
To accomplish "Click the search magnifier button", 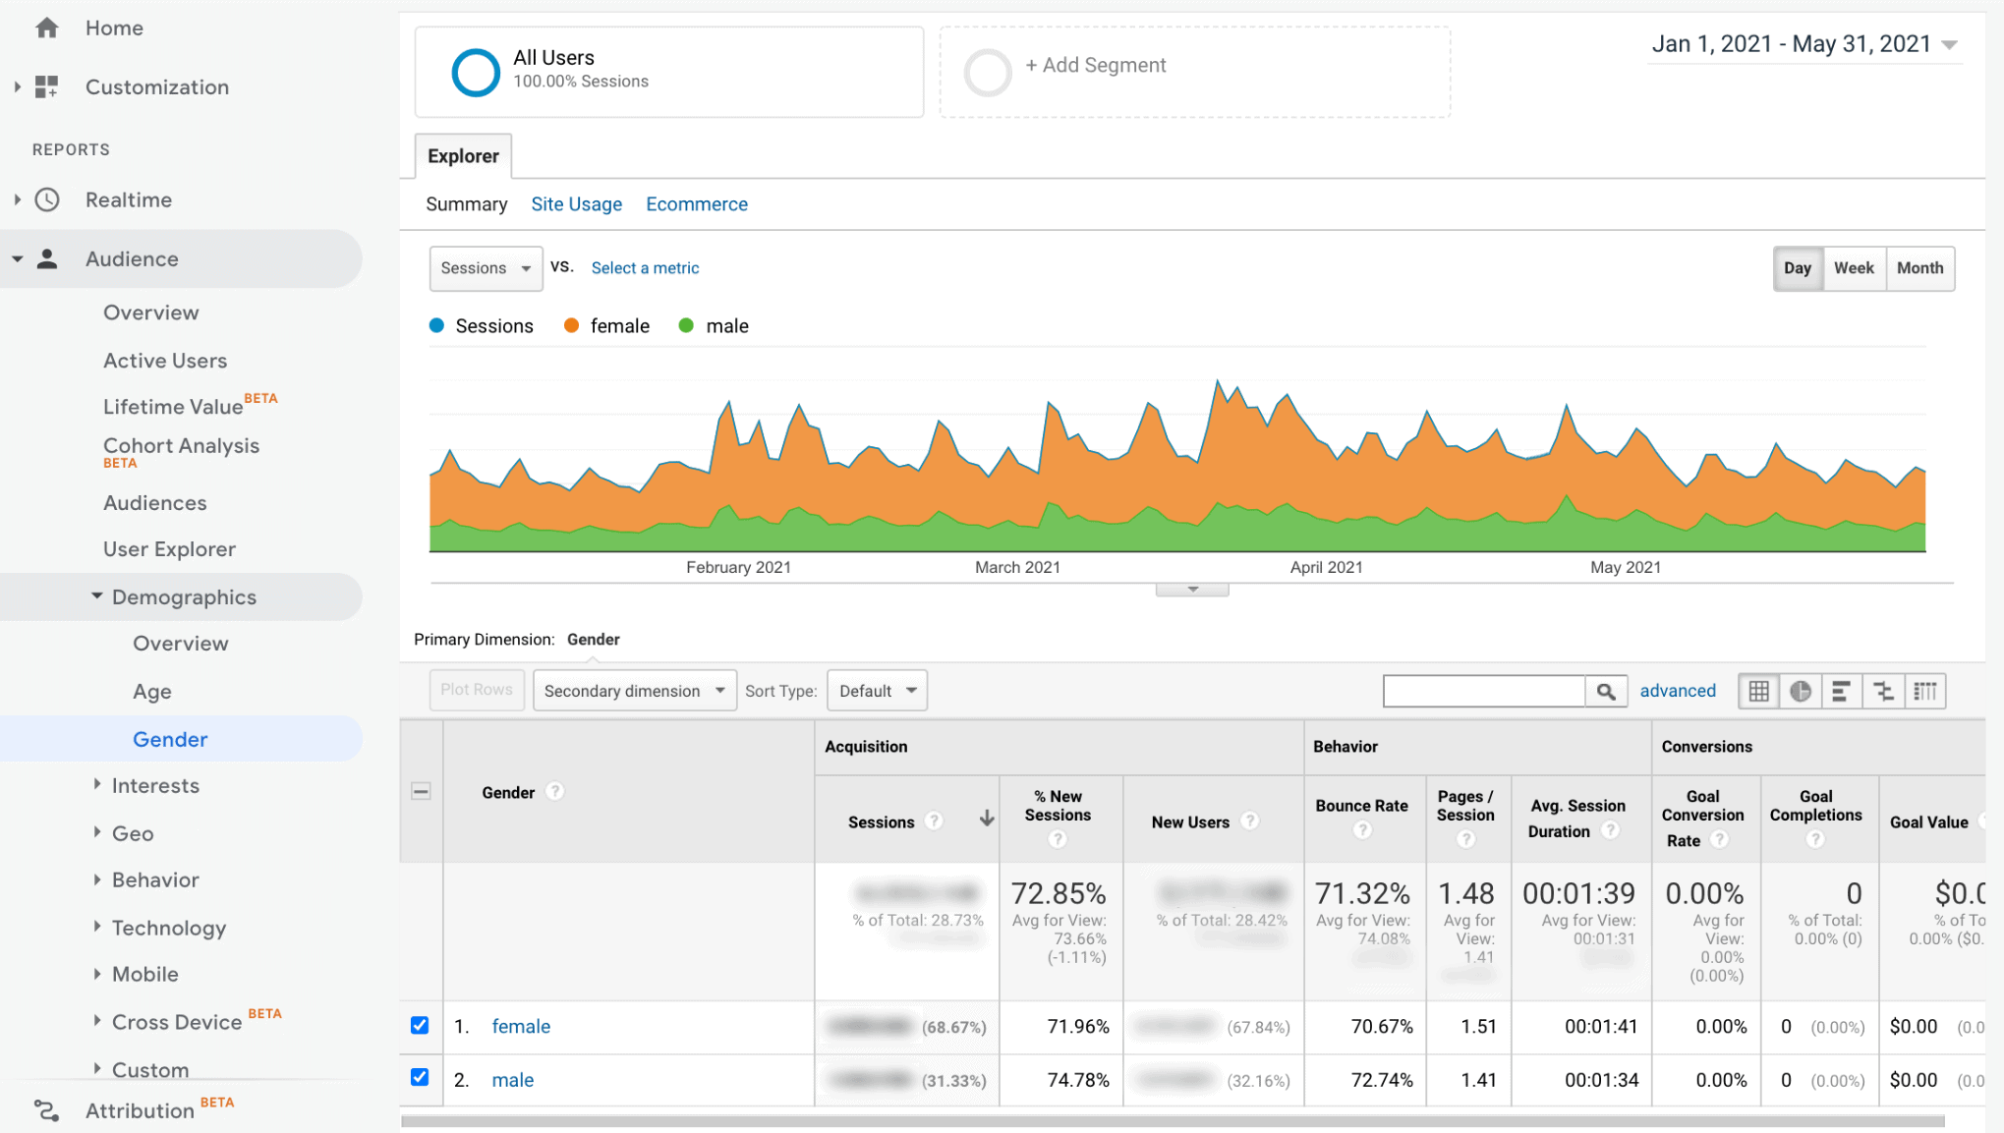I will tap(1606, 691).
